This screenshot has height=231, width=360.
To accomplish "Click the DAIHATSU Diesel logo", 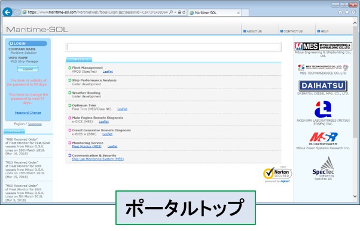I will click(x=323, y=86).
